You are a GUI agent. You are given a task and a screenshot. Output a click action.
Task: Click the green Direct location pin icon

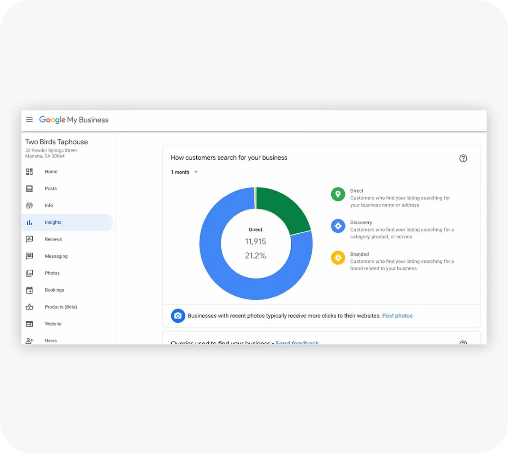(x=338, y=194)
